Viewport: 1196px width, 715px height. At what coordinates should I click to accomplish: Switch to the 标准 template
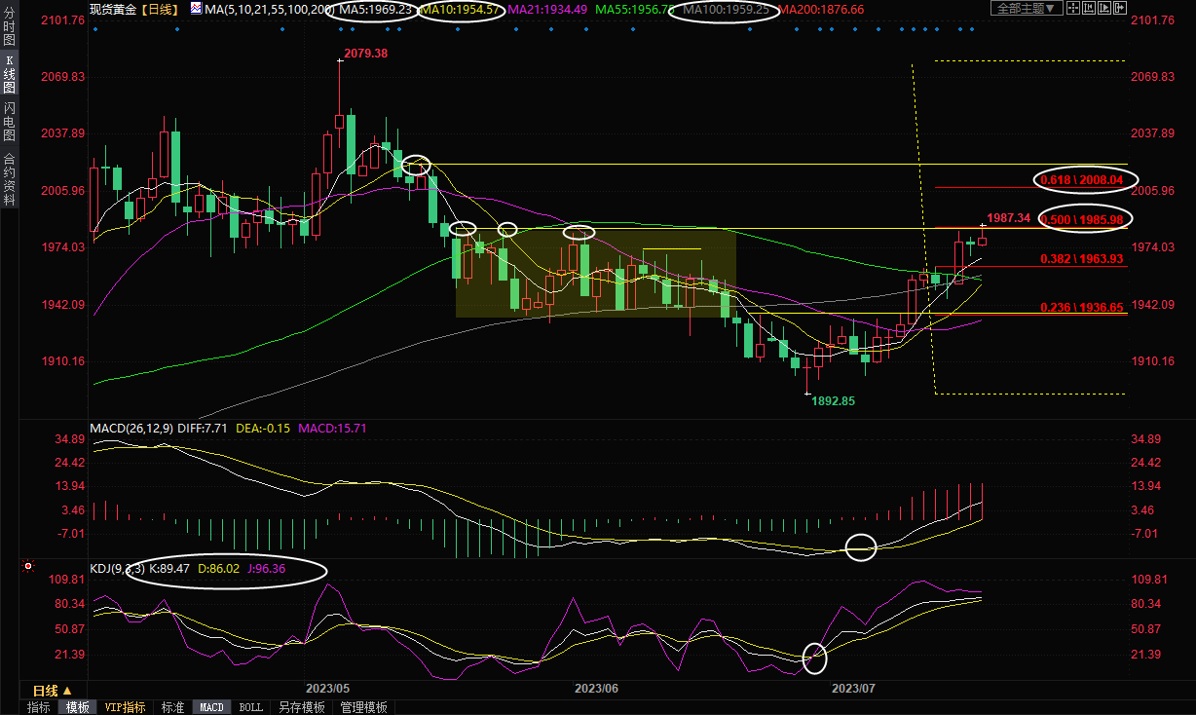(172, 707)
